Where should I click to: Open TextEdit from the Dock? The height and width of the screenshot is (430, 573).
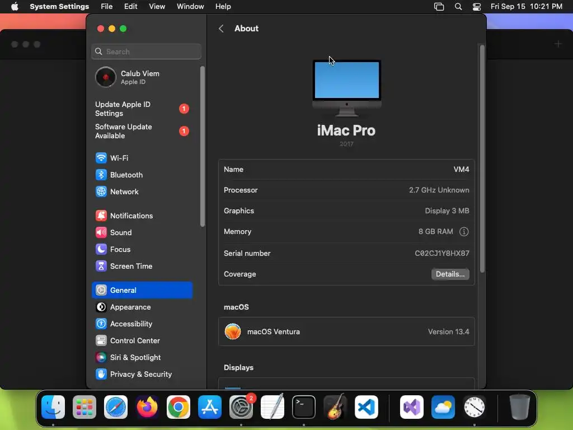point(273,407)
